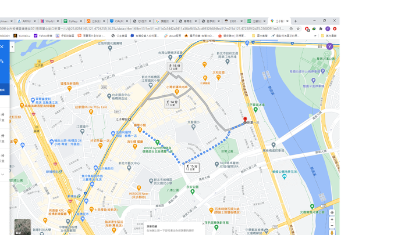Close the directions side panel
The height and width of the screenshot is (235, 419).
pyautogui.click(x=2, y=46)
